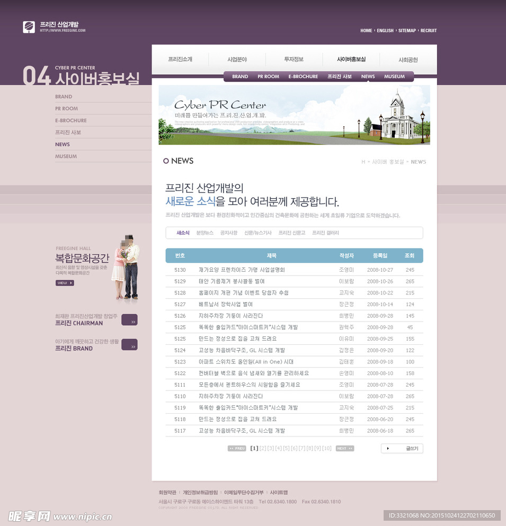Select the 분양뉴스 category tab
The width and height of the screenshot is (506, 526).
click(205, 233)
